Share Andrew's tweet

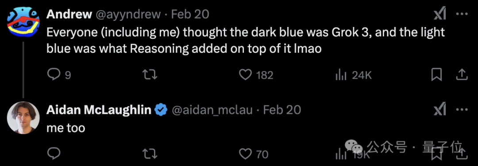pyautogui.click(x=462, y=74)
